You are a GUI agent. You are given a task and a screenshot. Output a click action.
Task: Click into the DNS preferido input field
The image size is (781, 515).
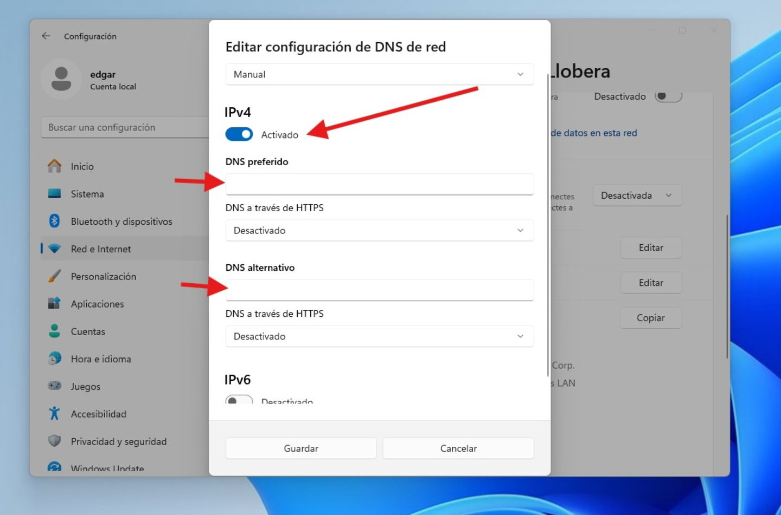380,184
